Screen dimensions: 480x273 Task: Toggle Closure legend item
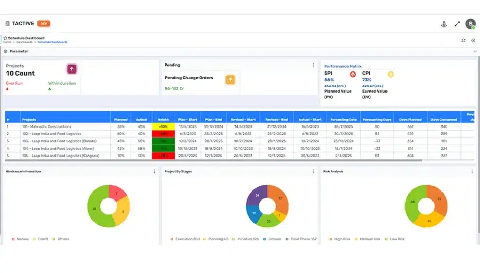pos(272,239)
